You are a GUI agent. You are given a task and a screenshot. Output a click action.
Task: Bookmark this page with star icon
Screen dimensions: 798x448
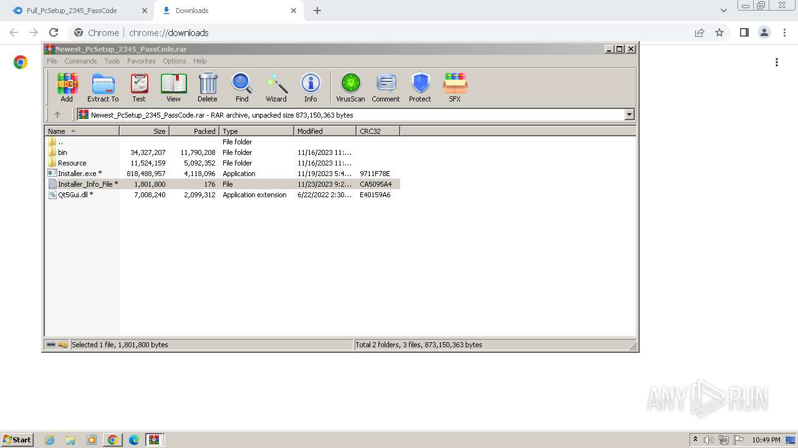(719, 32)
